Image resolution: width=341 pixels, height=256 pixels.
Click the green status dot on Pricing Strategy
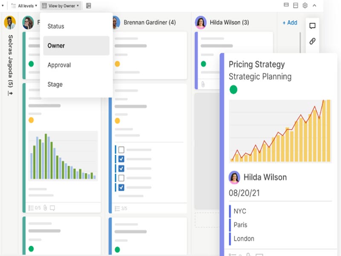click(233, 89)
